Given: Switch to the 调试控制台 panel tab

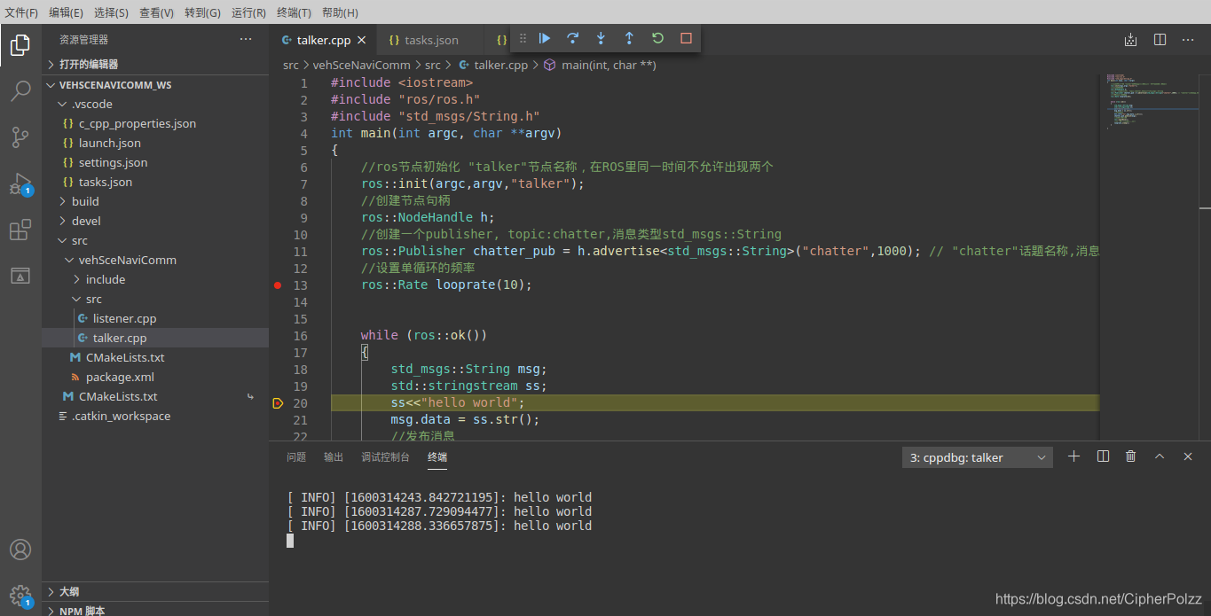Looking at the screenshot, I should pyautogui.click(x=386, y=457).
